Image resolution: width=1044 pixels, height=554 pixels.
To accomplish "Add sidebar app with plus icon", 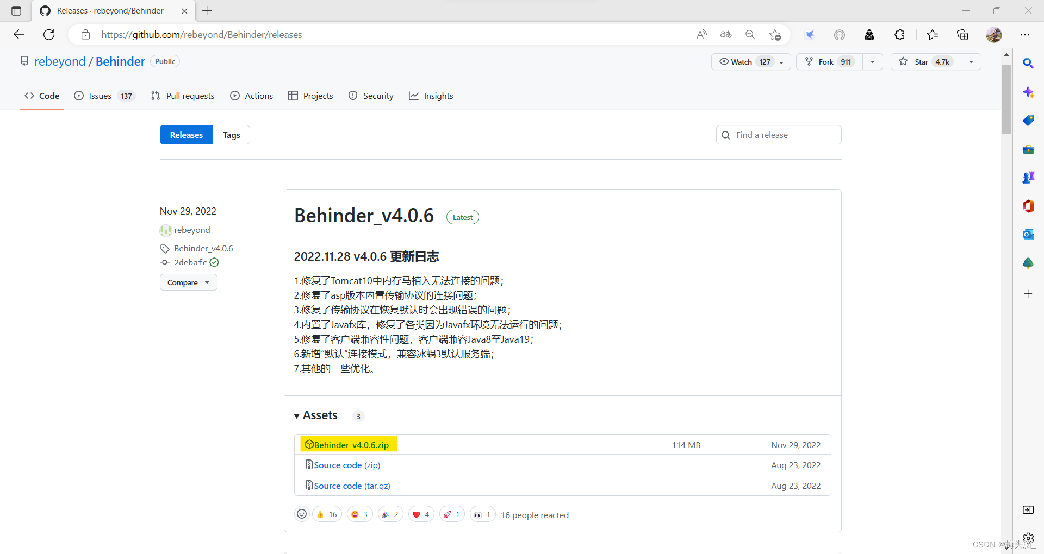I will point(1028,294).
